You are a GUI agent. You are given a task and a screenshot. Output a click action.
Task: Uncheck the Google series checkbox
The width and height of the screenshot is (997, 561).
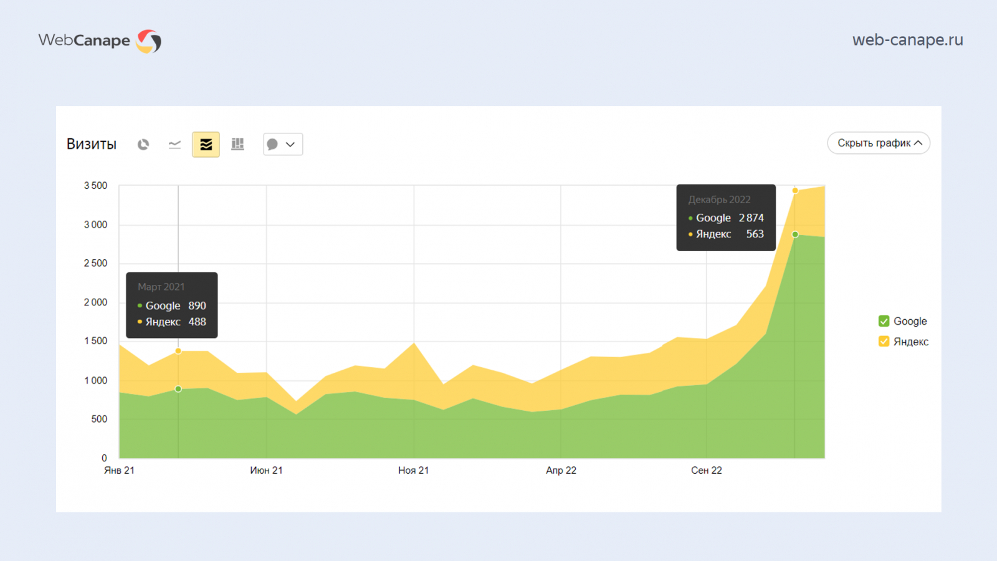click(884, 321)
